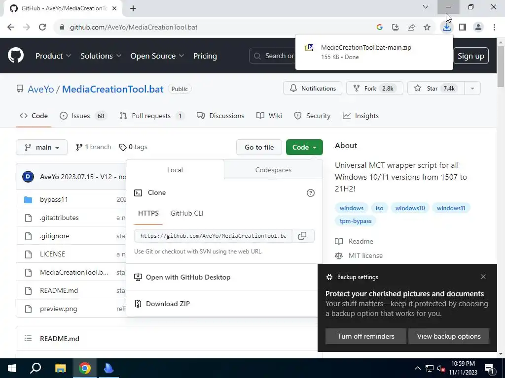Close the GitHub browser tab
Viewport: 505px width, 378px height.
tap(114, 8)
